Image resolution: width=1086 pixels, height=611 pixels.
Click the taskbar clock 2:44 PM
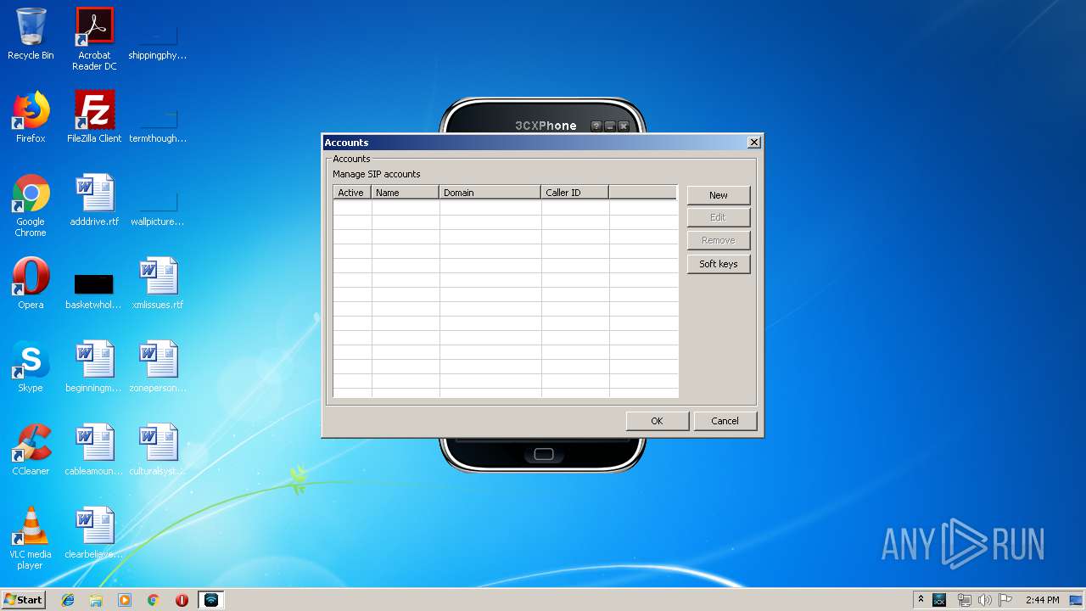click(1043, 600)
